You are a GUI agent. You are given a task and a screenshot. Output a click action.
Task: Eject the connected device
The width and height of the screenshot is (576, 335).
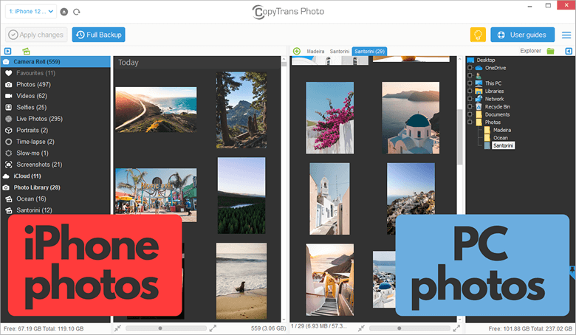pyautogui.click(x=64, y=12)
